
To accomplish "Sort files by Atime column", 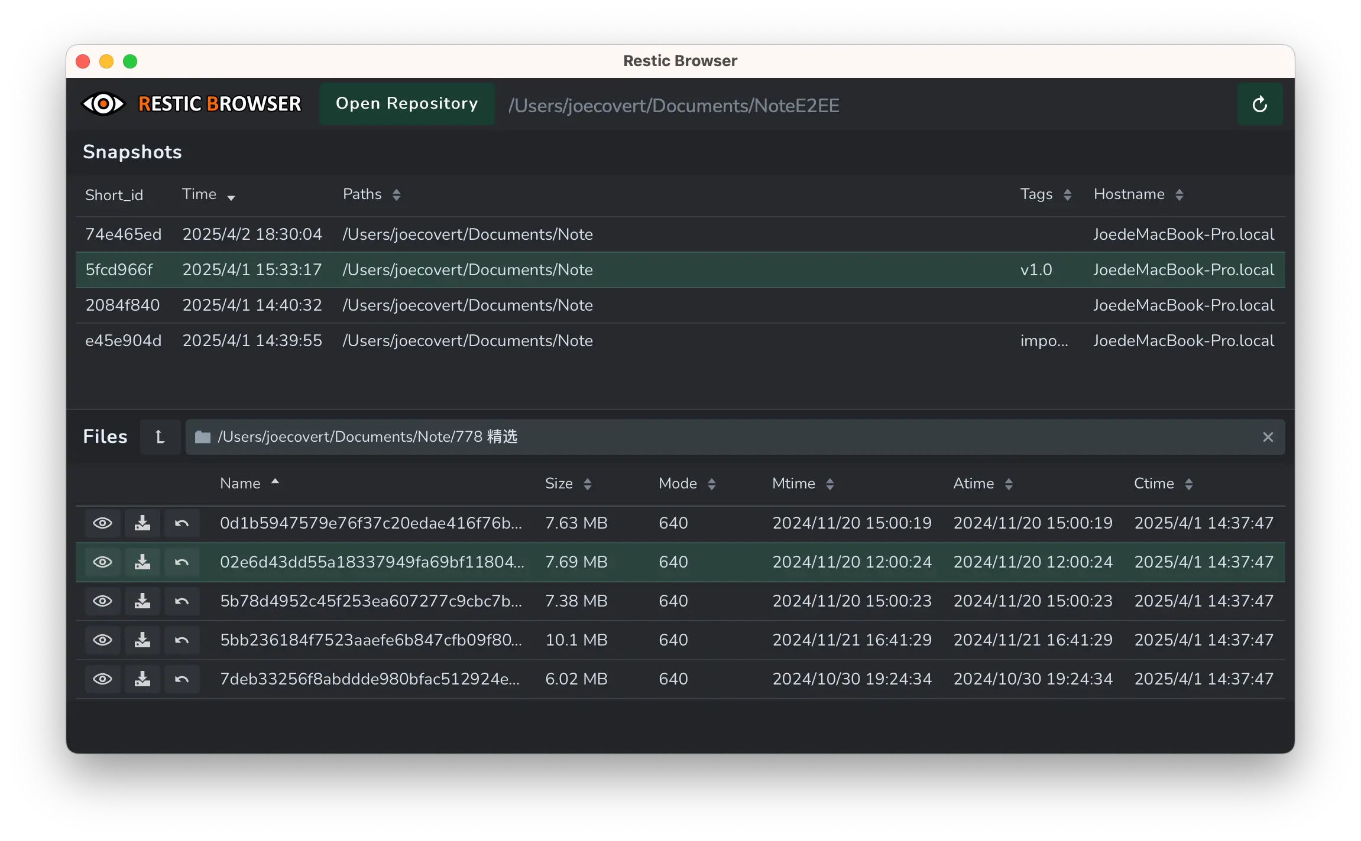I will pos(983,484).
